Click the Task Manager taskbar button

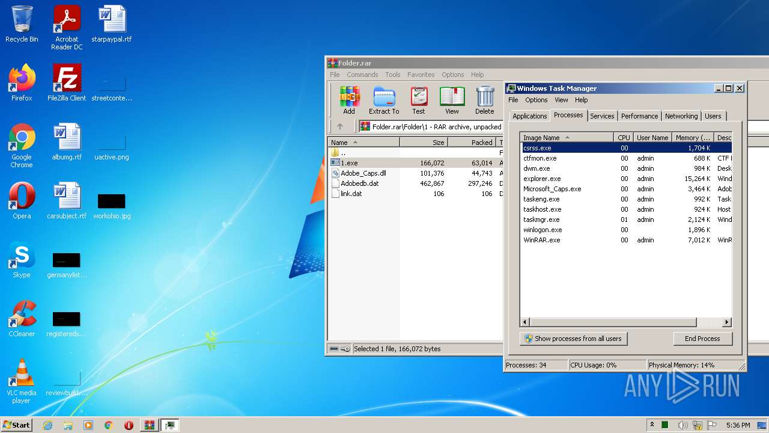170,425
